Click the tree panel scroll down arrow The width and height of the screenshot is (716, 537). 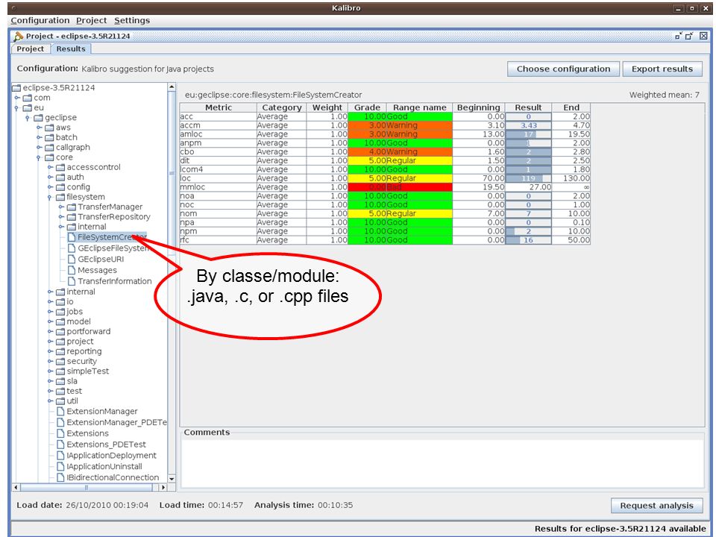tap(172, 479)
